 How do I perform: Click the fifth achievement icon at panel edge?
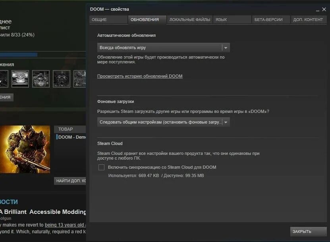point(80,79)
